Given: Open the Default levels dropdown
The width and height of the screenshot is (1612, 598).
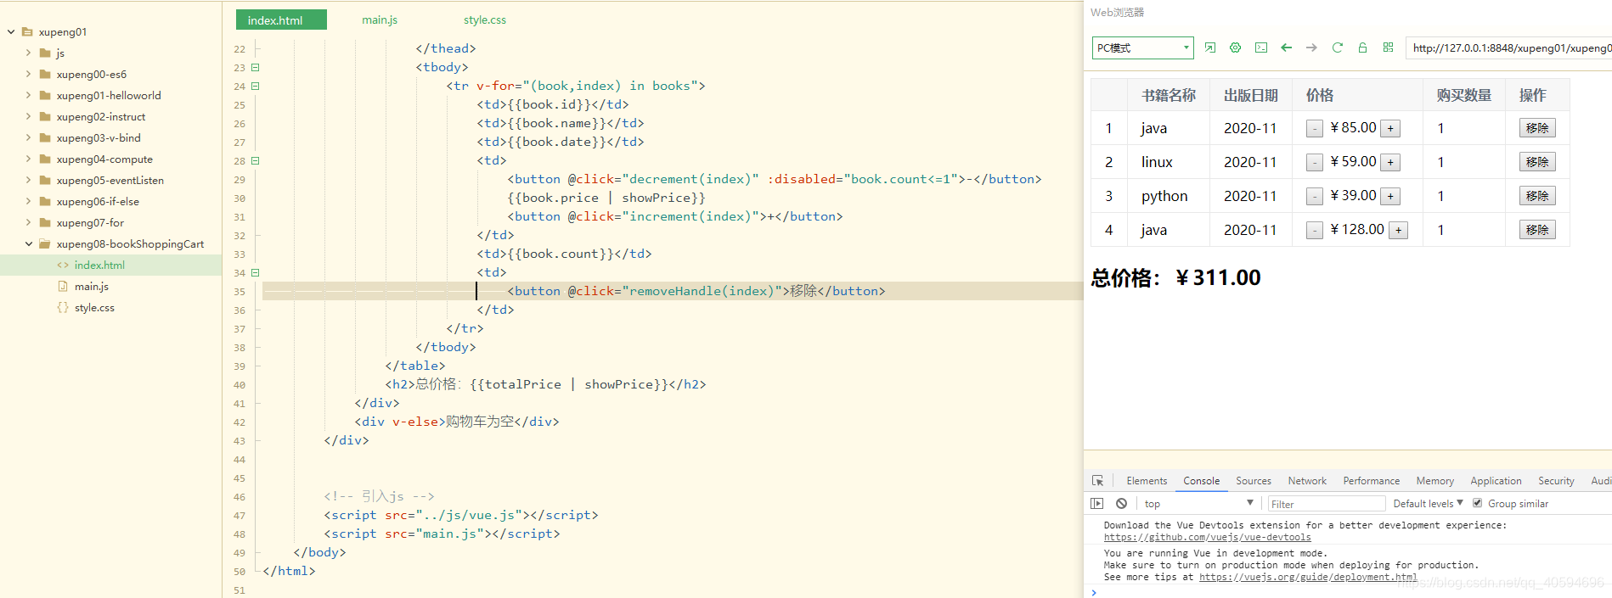Looking at the screenshot, I should click(x=1428, y=503).
